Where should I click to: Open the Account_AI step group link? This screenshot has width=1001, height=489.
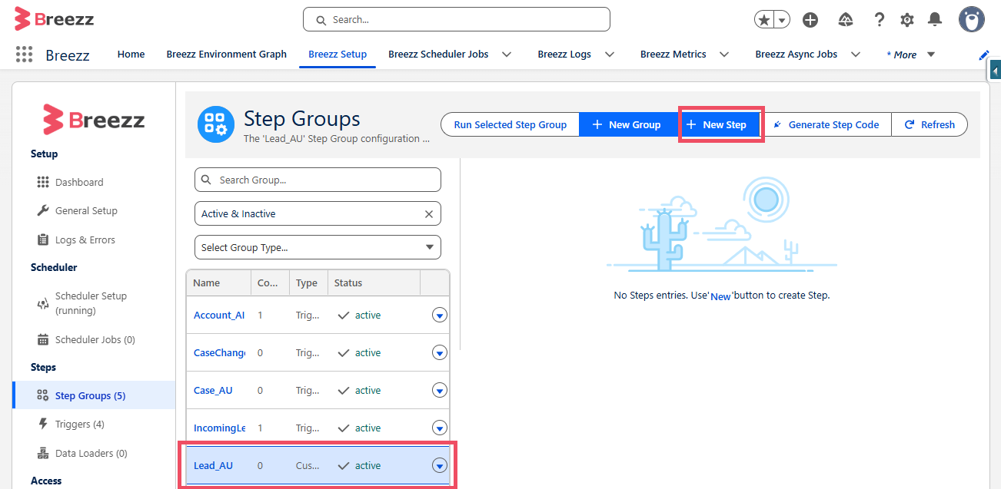219,316
